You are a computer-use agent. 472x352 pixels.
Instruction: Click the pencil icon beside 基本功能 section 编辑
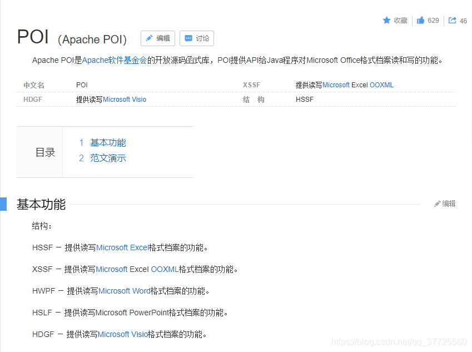tap(437, 204)
